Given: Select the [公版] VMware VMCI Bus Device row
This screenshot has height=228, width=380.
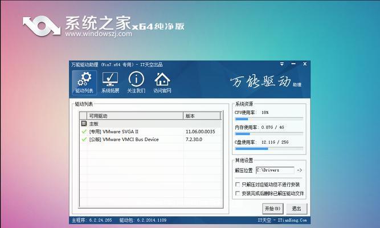Looking at the screenshot, I should pos(151,139).
